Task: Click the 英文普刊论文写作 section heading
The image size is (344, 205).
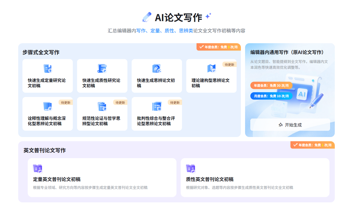Action: [45, 150]
